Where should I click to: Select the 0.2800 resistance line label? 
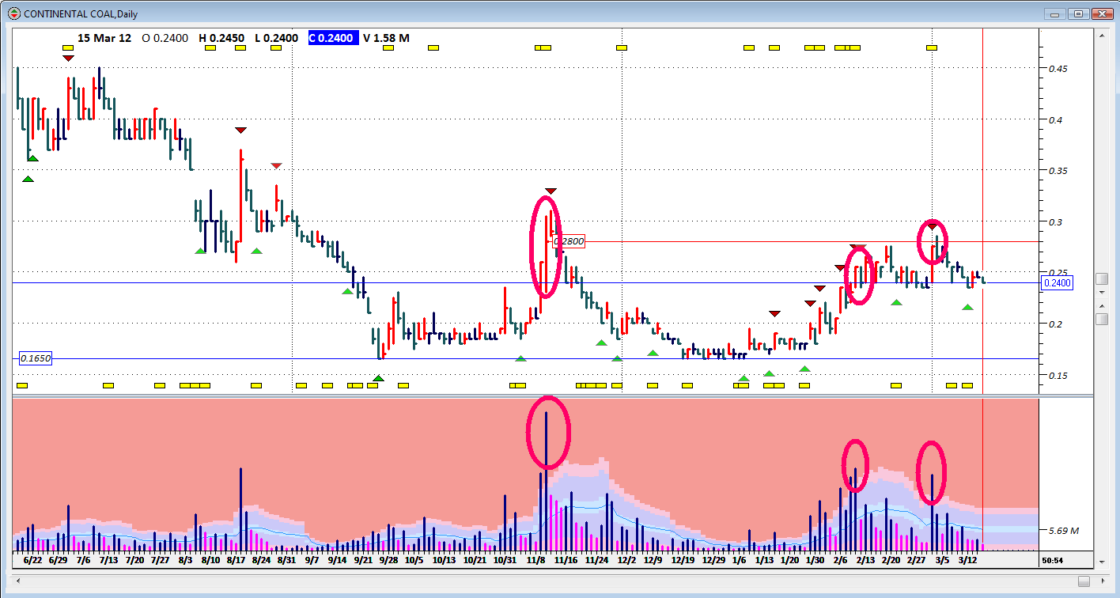click(568, 241)
